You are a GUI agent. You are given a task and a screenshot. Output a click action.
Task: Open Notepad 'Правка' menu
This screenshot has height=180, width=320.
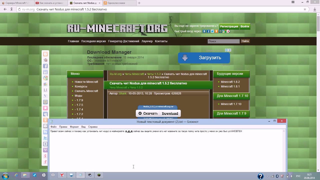click(63, 127)
